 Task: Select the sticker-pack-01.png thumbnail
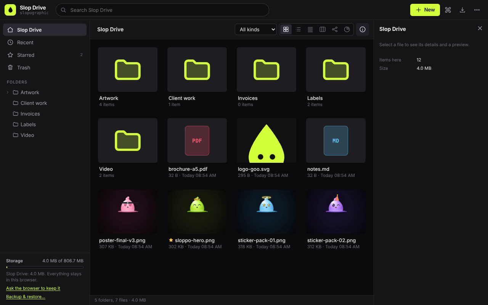266,212
